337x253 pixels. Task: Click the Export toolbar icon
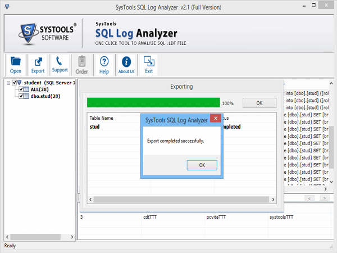click(x=38, y=65)
